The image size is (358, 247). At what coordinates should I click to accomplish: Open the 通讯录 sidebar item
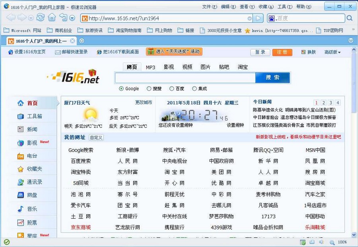(33, 182)
